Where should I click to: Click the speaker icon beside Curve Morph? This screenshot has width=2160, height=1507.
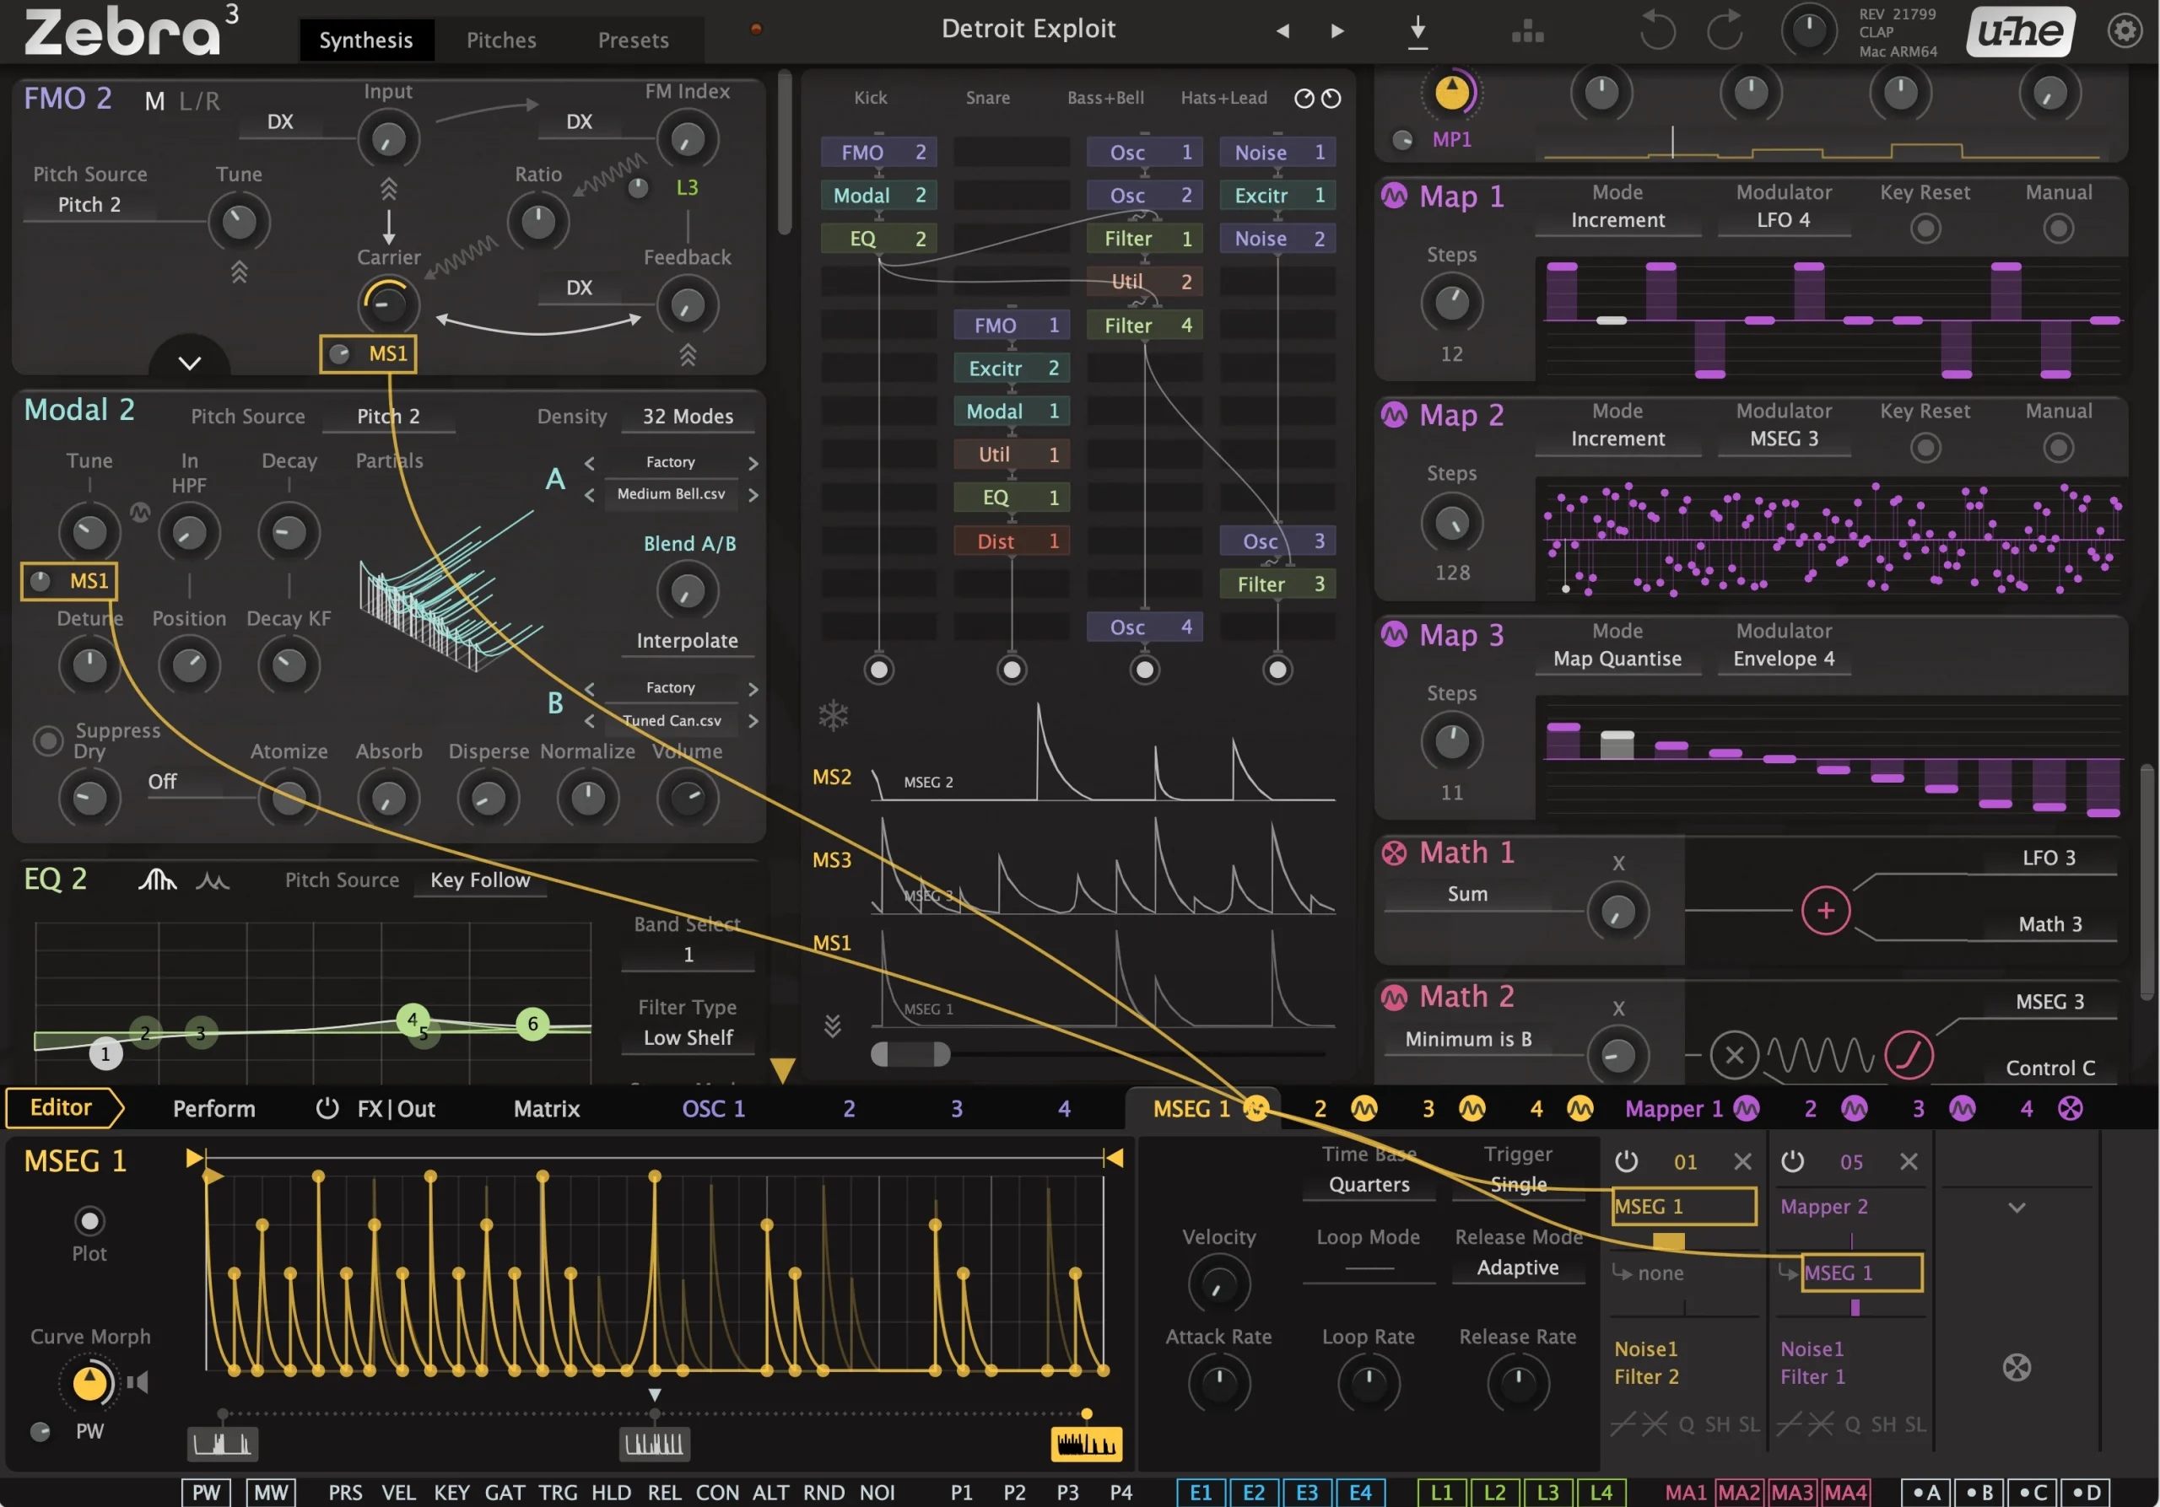[138, 1382]
